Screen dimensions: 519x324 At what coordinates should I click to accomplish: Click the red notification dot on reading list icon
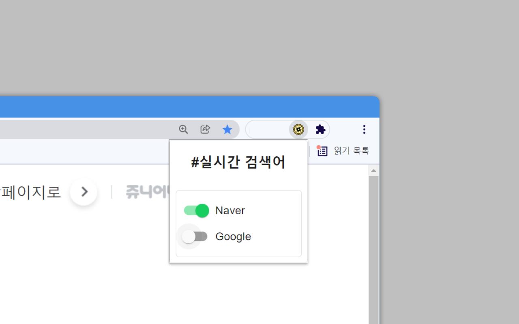tap(319, 147)
